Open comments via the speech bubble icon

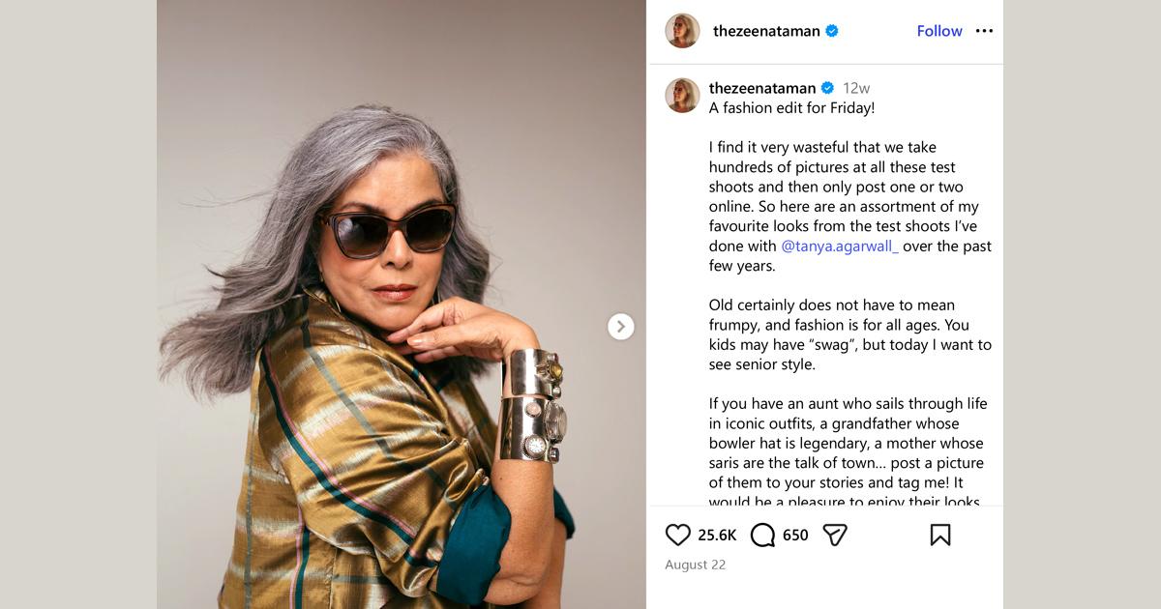[x=762, y=535]
